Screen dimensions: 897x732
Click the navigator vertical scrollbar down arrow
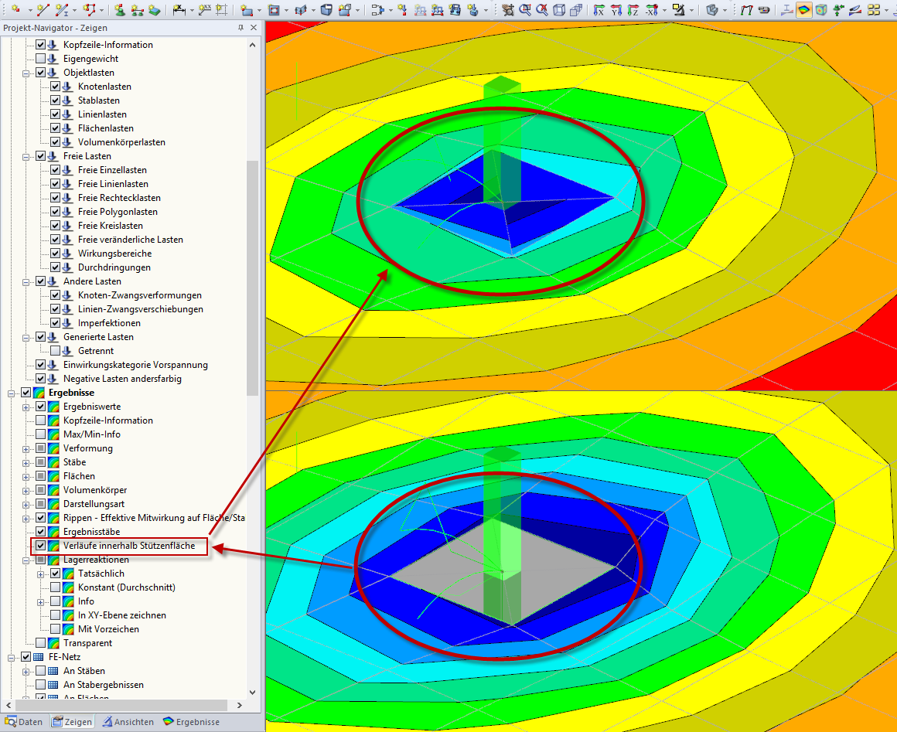(252, 692)
